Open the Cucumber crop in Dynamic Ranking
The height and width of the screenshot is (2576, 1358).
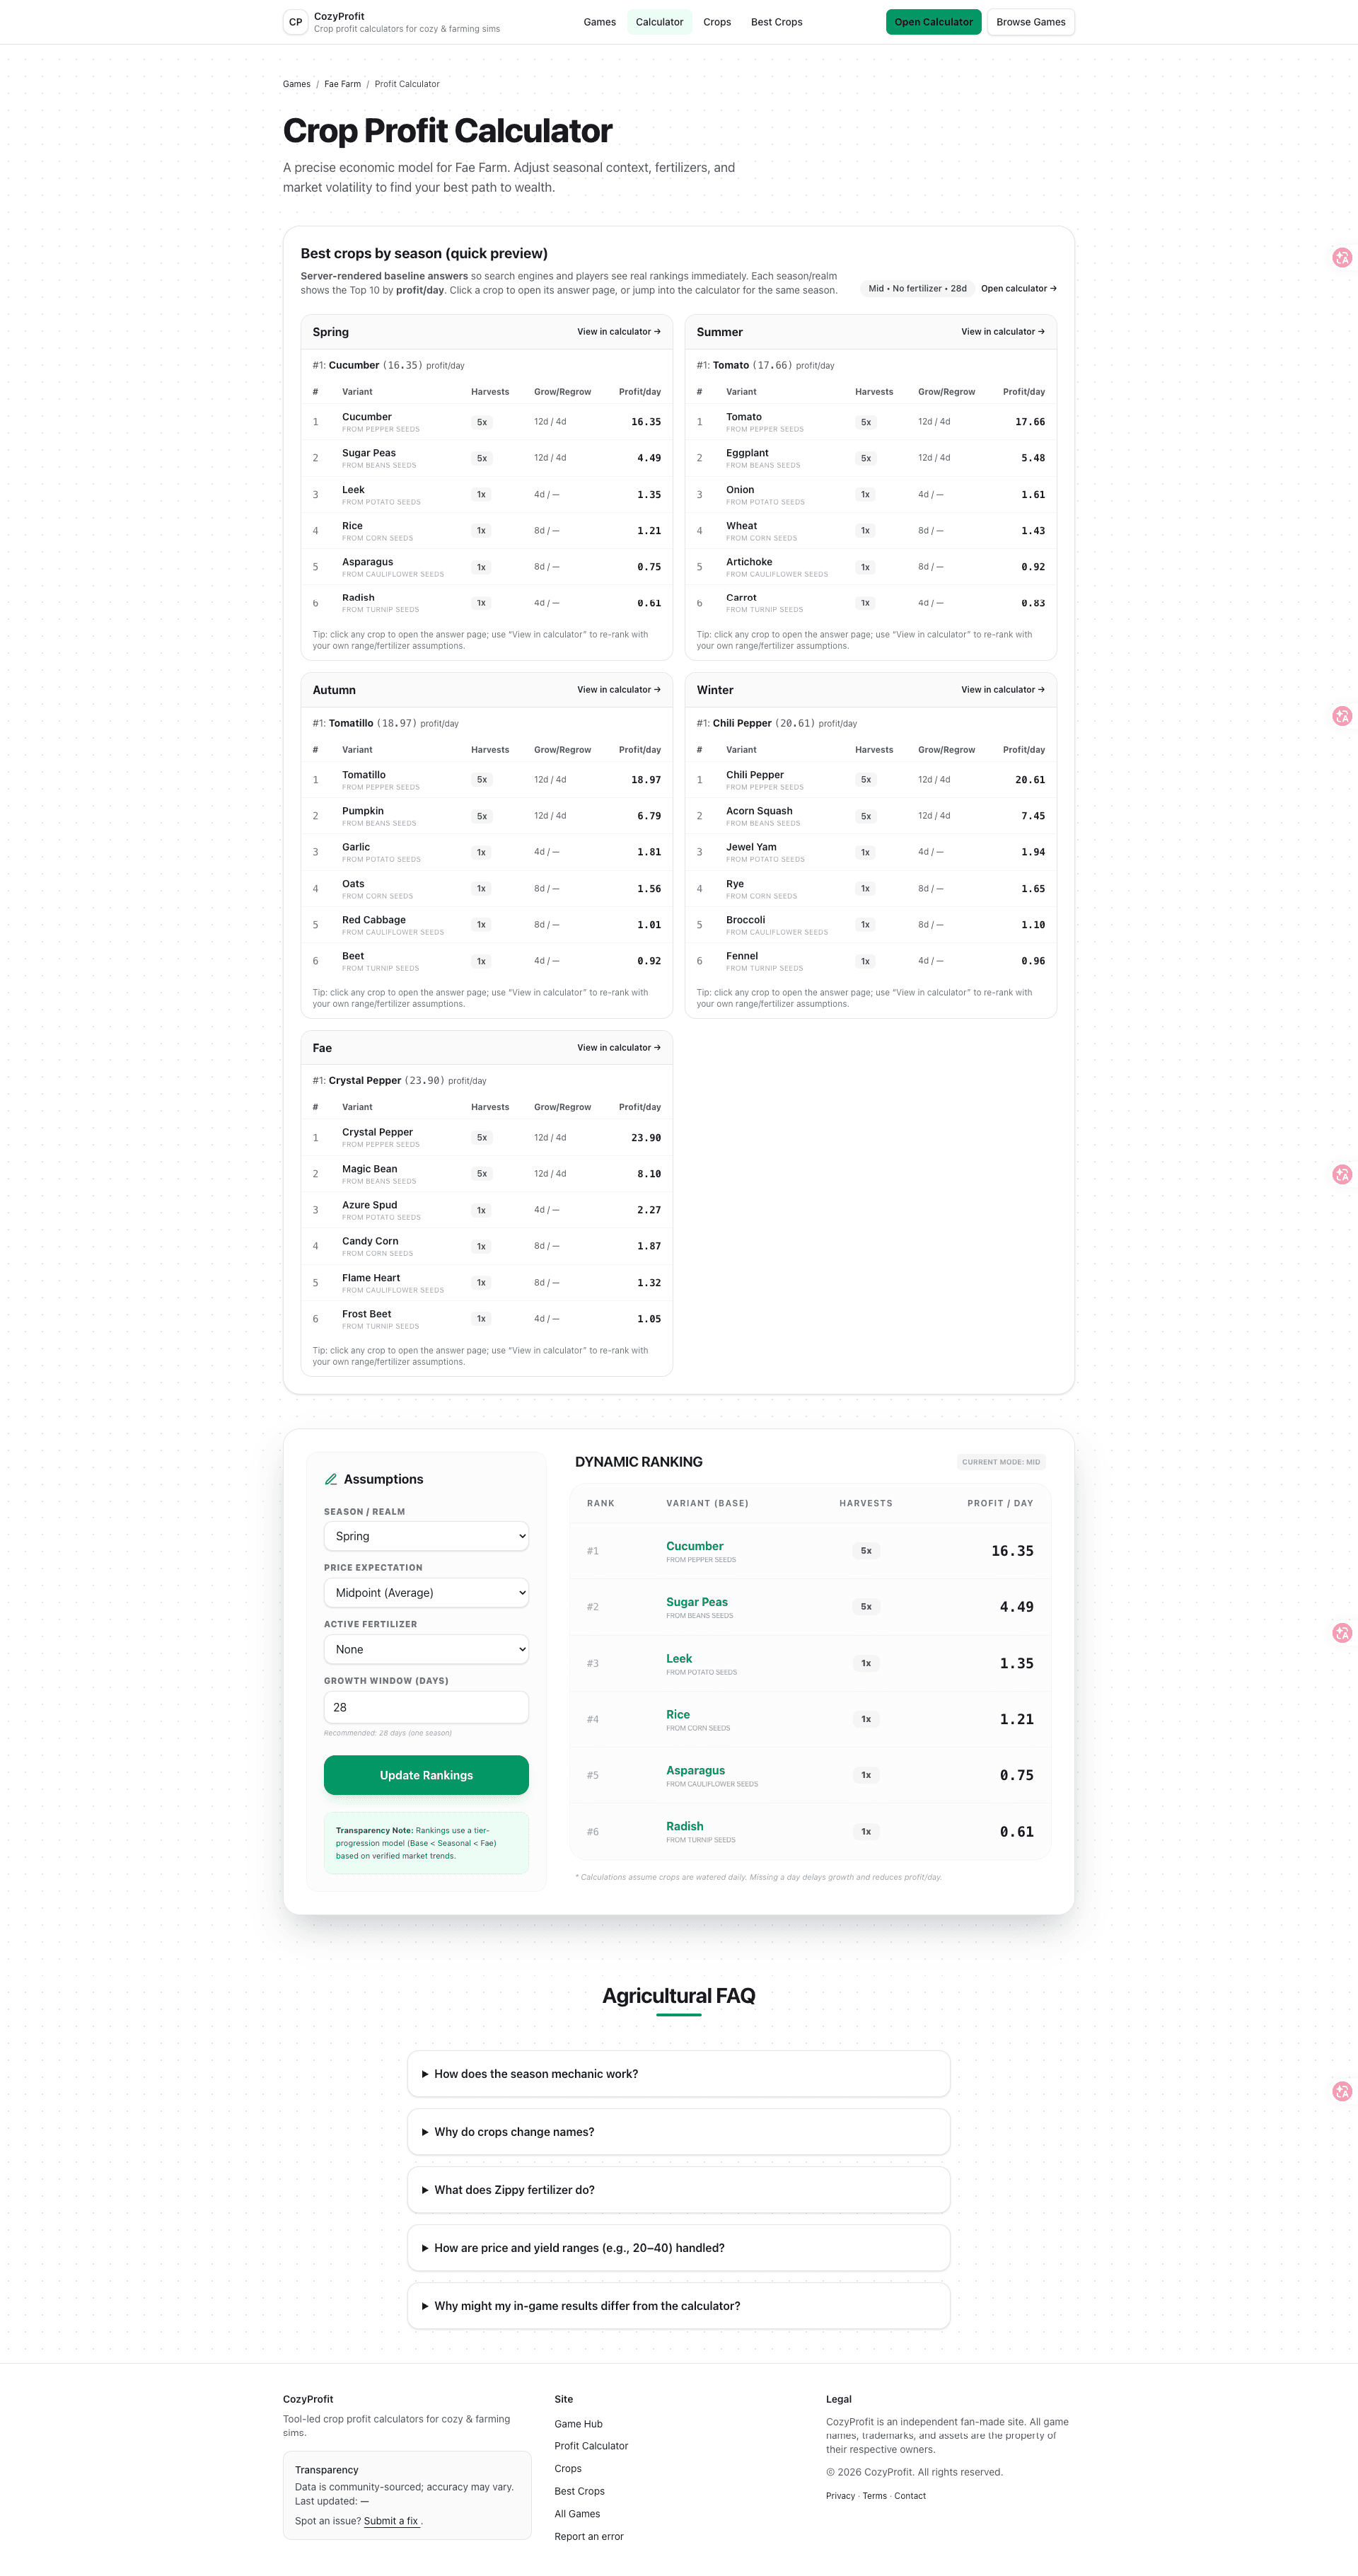[x=694, y=1545]
